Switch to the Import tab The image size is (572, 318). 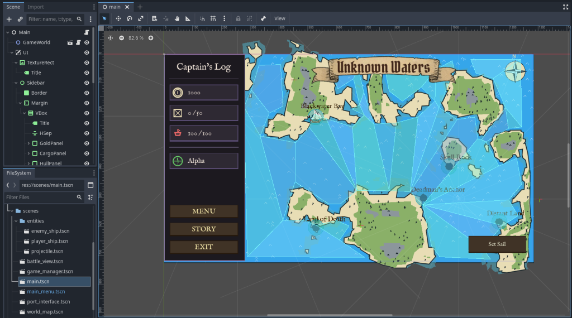click(x=36, y=7)
